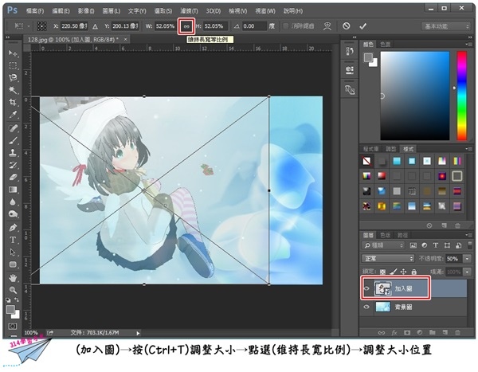Viewport: 478px width, 372px height.
Task: Select the Path Selection tool
Action: pyautogui.click(x=13, y=253)
